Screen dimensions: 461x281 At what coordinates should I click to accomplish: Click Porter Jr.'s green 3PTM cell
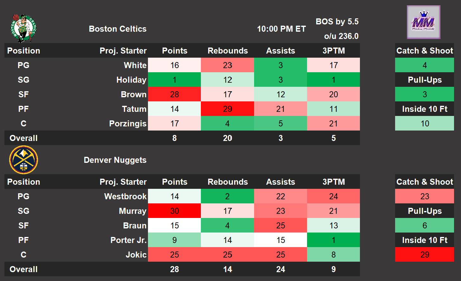[333, 240]
